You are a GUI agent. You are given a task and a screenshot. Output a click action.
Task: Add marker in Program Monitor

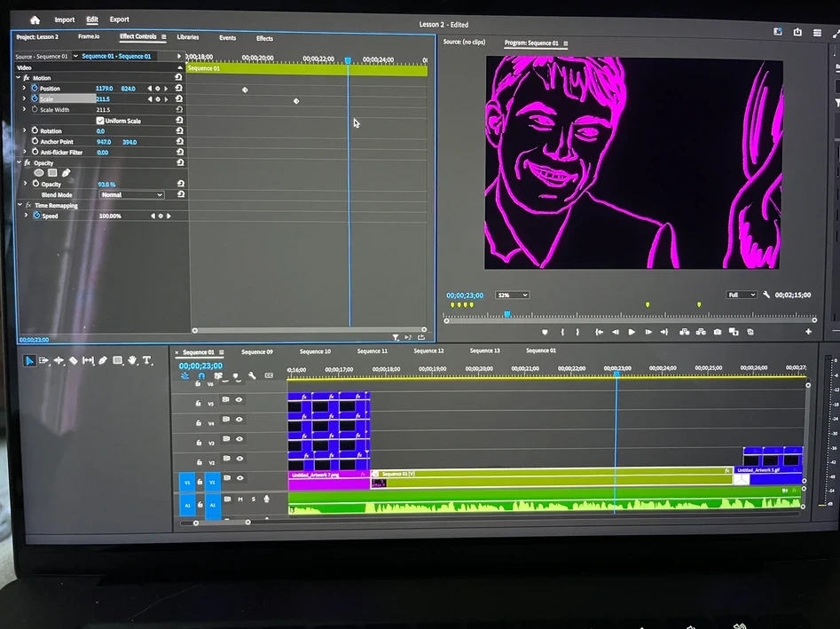pyautogui.click(x=545, y=332)
